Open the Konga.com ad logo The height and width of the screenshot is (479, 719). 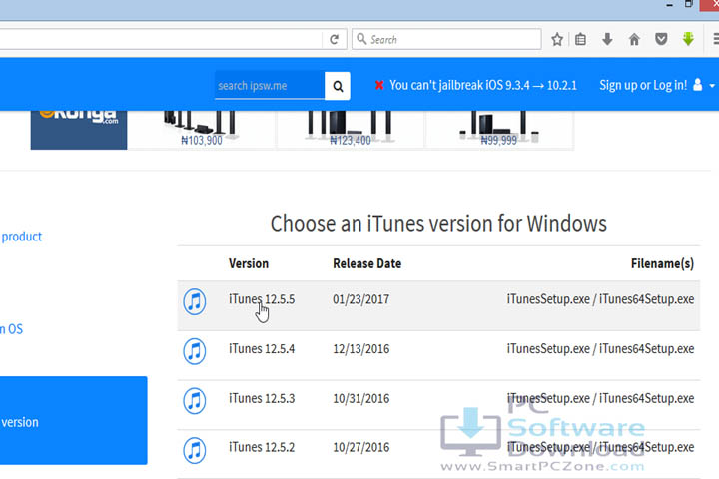pos(79,130)
